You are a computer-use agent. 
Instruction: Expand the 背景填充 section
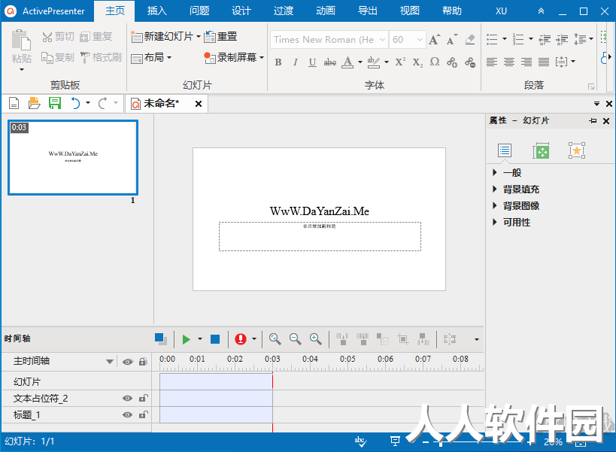495,189
